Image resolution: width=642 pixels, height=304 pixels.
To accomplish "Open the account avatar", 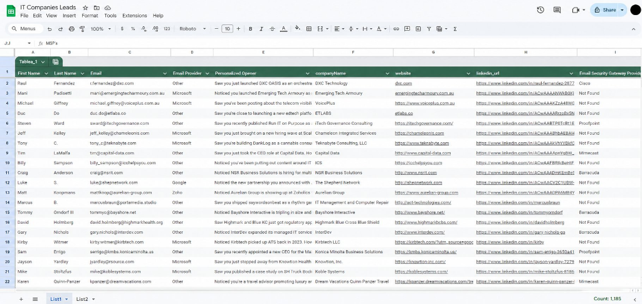I will pyautogui.click(x=635, y=10).
